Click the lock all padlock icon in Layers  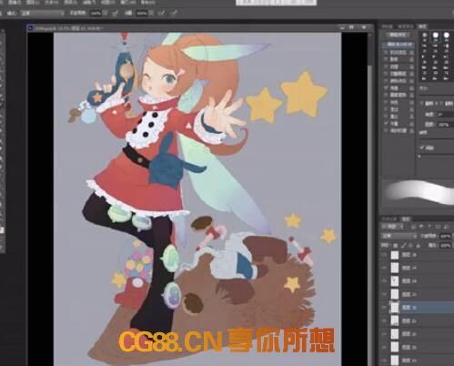click(x=419, y=245)
